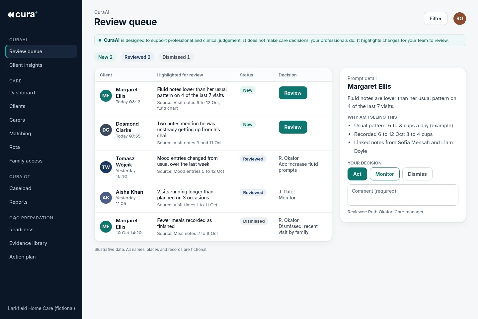Go to Dashboard
This screenshot has width=478, height=319.
[x=41, y=93]
